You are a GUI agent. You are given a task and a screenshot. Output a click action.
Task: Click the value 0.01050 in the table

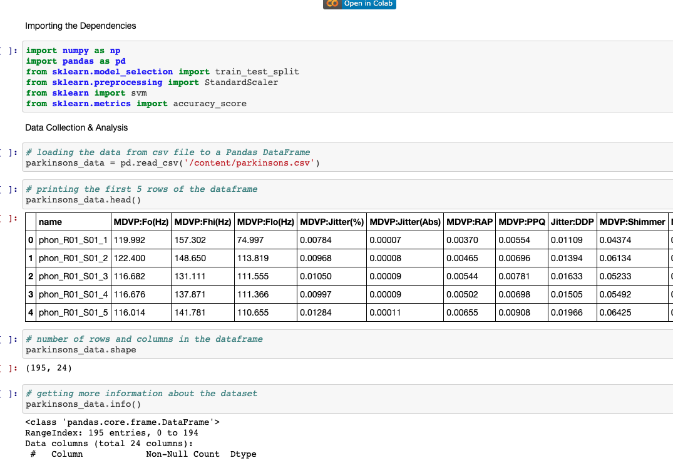316,276
